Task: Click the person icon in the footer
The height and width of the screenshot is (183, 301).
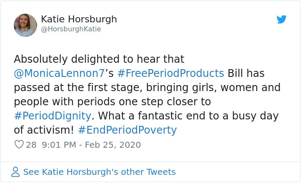Action: tap(16, 172)
